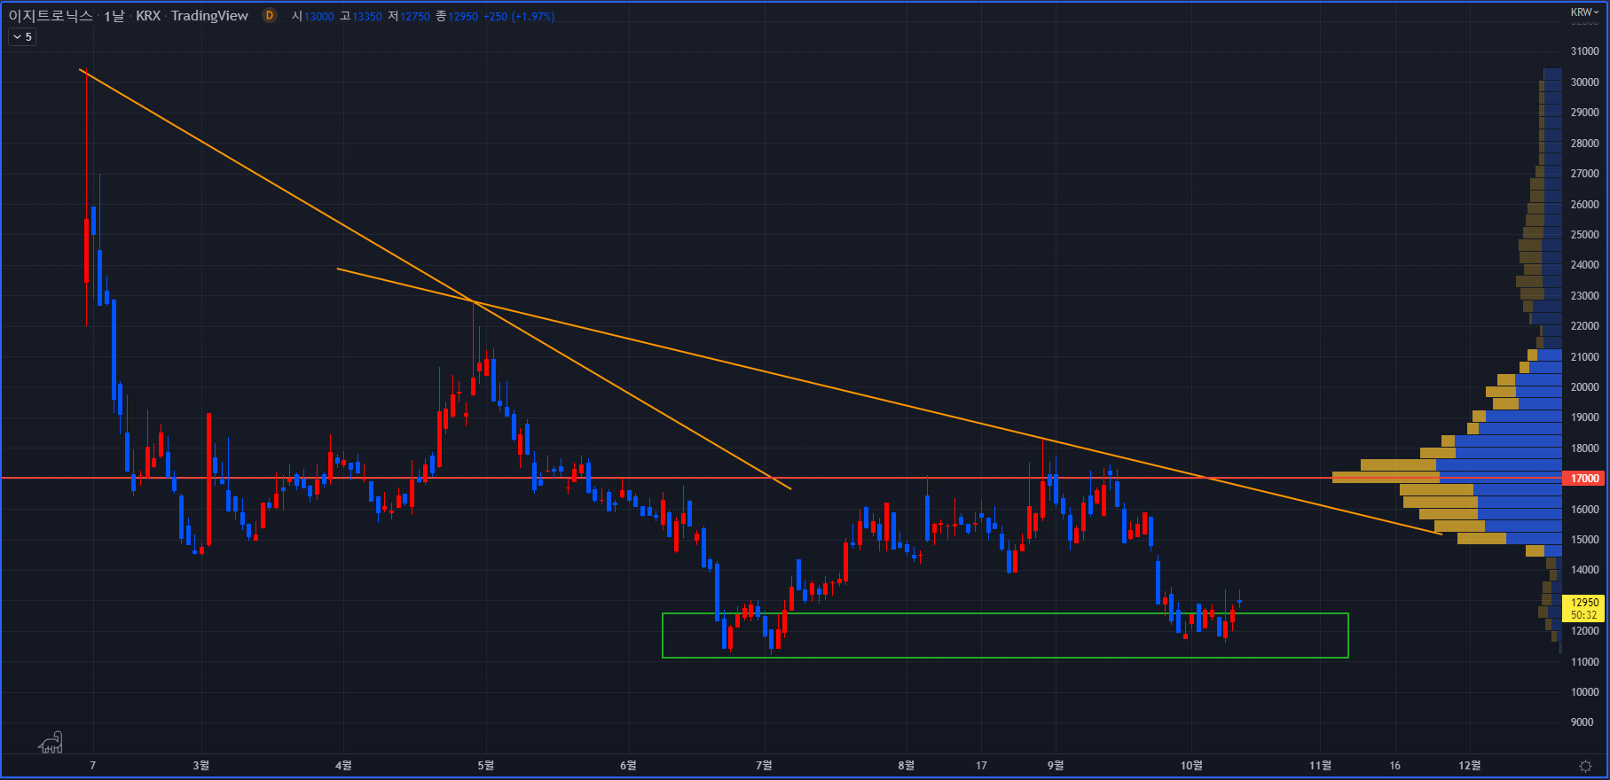This screenshot has width=1610, height=780.
Task: Click the low value 12750
Action: pos(415,17)
